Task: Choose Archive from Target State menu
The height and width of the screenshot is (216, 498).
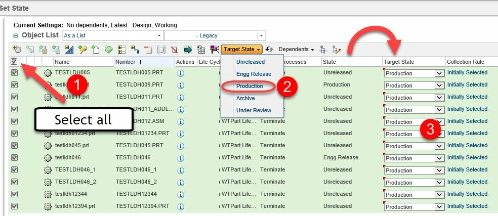Action: click(x=245, y=98)
